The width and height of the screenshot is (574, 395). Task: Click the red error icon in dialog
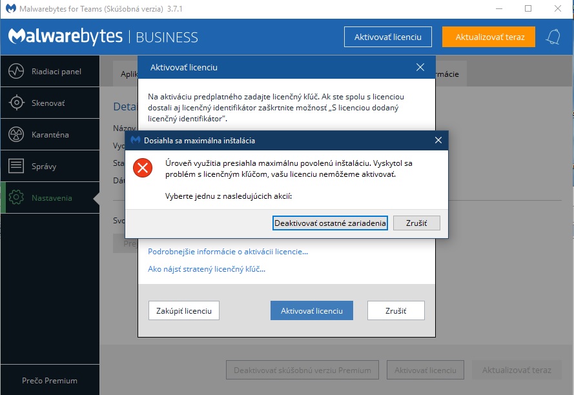coord(141,168)
